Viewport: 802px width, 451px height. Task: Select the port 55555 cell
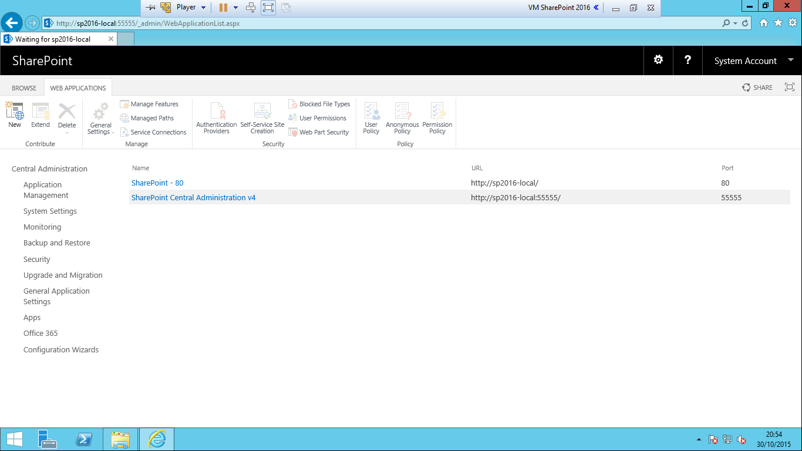click(x=731, y=197)
